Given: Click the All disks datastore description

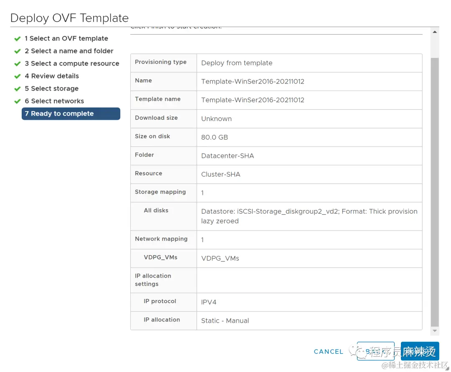Looking at the screenshot, I should (x=309, y=216).
